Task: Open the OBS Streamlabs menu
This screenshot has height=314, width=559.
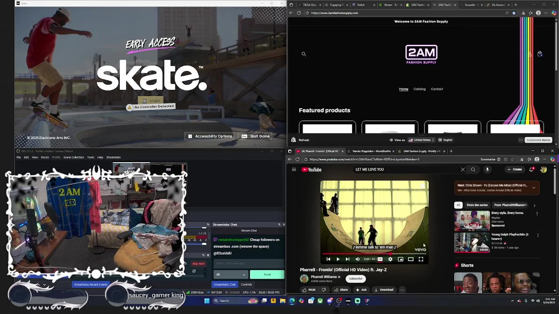Action: [114, 157]
